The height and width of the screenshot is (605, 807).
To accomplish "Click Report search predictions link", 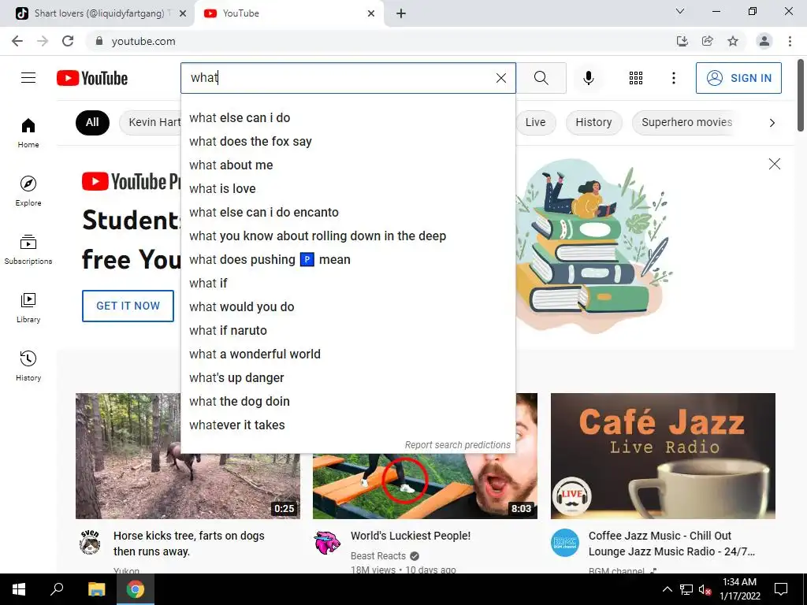I will [458, 445].
